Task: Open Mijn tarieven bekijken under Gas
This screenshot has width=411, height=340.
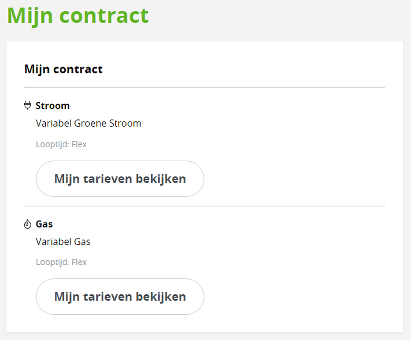Action: (x=120, y=297)
